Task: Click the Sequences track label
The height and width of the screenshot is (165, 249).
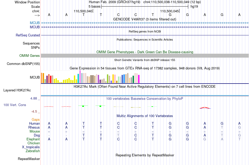Action: pyautogui.click(x=31, y=43)
